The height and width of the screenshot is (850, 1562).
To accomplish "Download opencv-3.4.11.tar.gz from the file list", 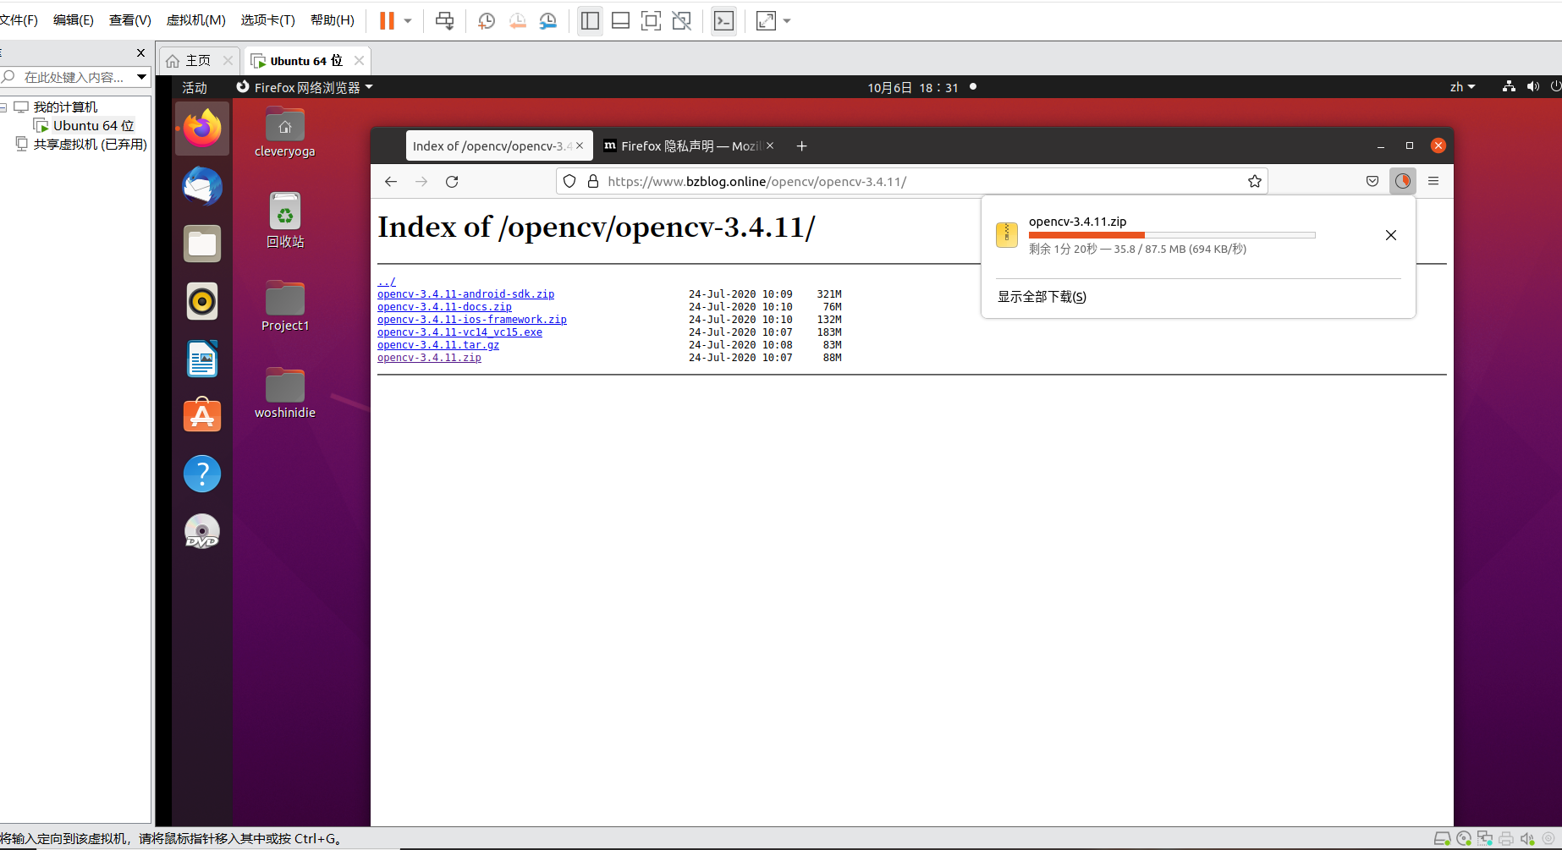I will tap(437, 344).
